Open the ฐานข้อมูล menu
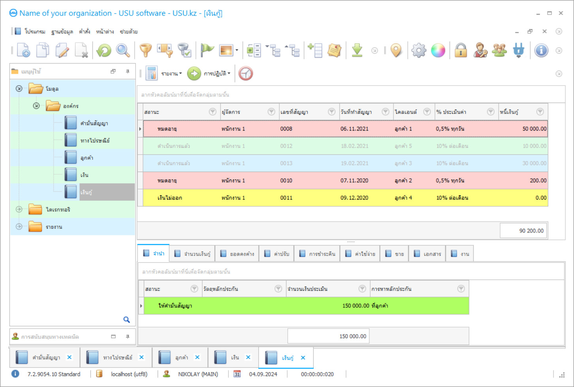This screenshot has height=387, width=574. (x=62, y=32)
